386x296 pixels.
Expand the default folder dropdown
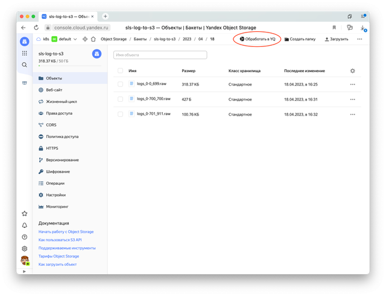pyautogui.click(x=75, y=39)
